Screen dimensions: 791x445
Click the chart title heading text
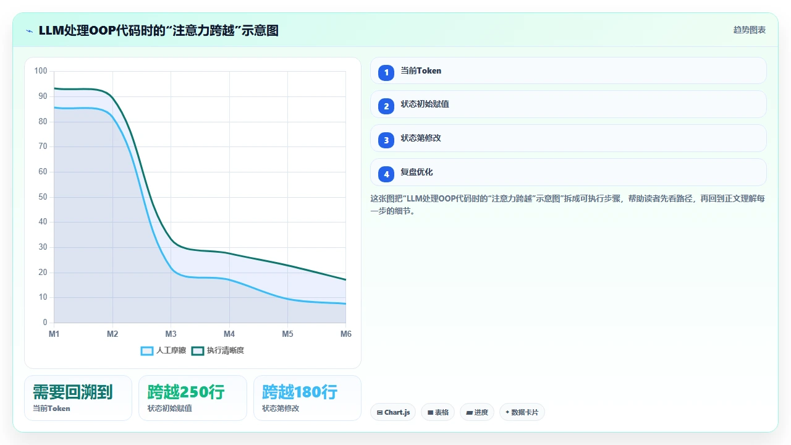click(158, 30)
